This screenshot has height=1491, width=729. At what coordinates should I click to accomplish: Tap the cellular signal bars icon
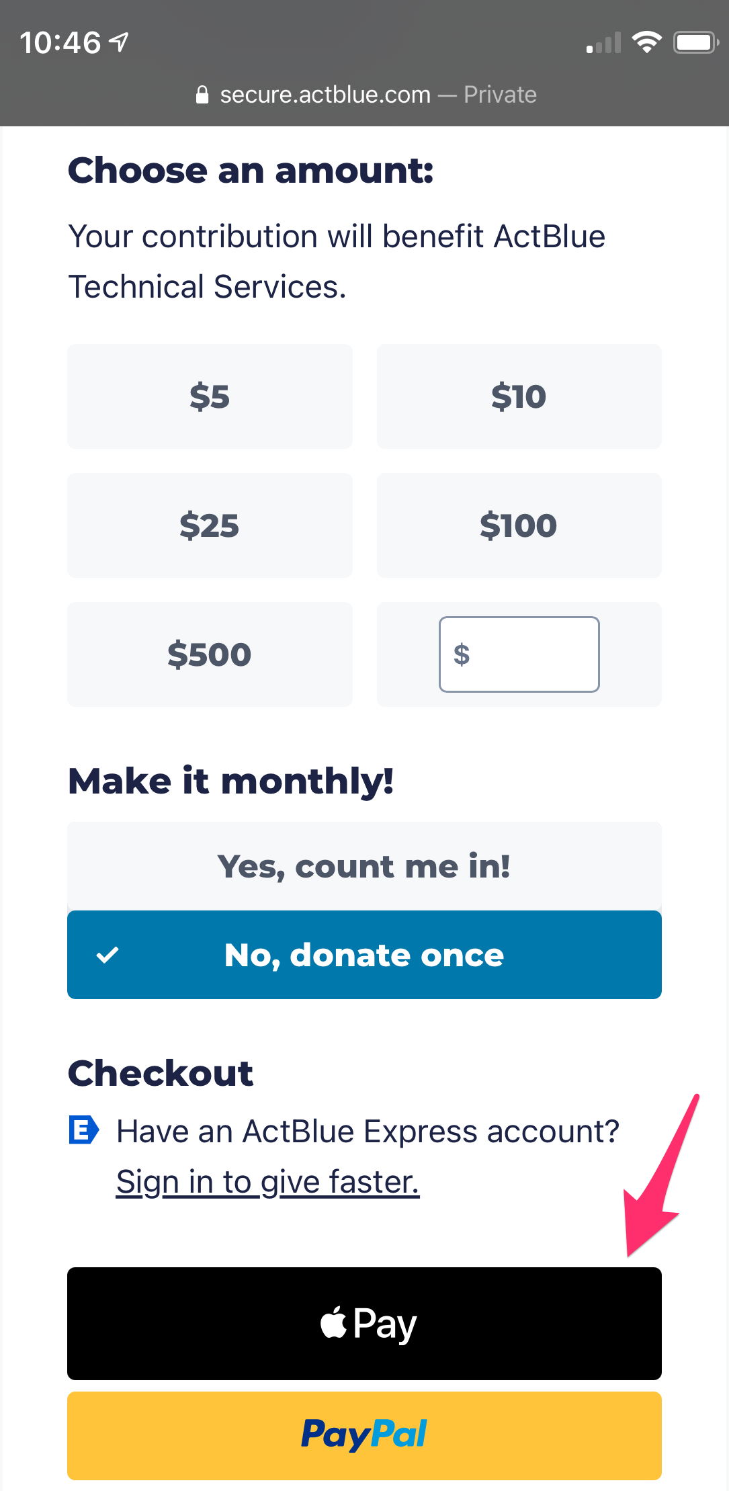tap(603, 44)
